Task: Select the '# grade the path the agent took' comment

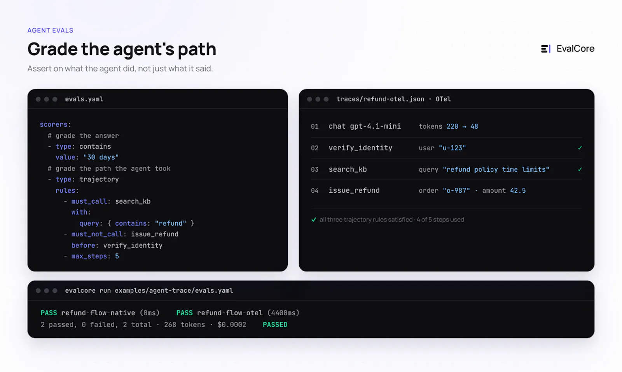Action: [109, 169]
